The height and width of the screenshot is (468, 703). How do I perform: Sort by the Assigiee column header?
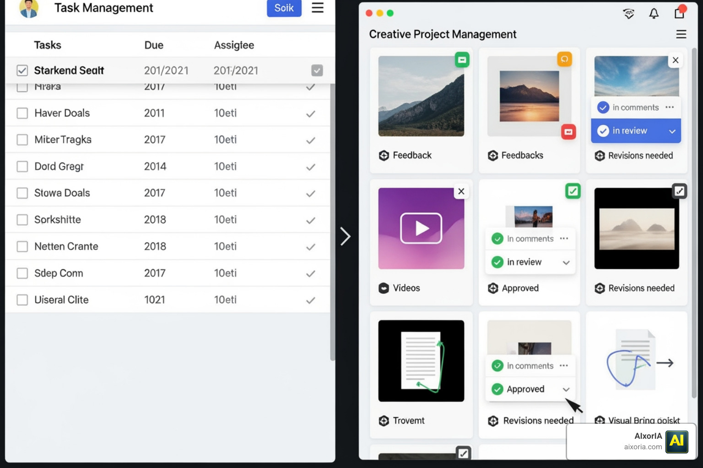click(x=234, y=45)
